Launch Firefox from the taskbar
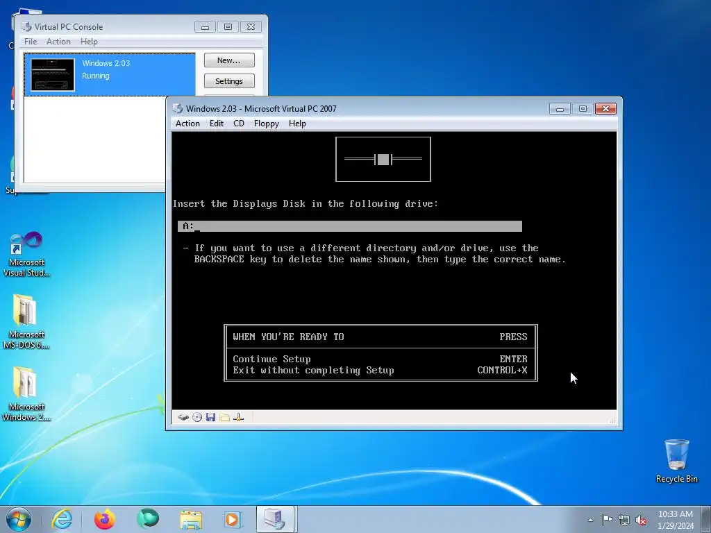 (105, 519)
